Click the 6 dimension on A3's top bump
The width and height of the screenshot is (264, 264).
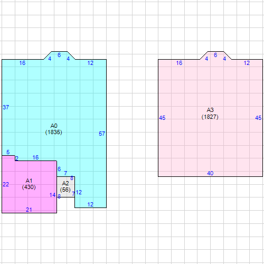(215, 55)
